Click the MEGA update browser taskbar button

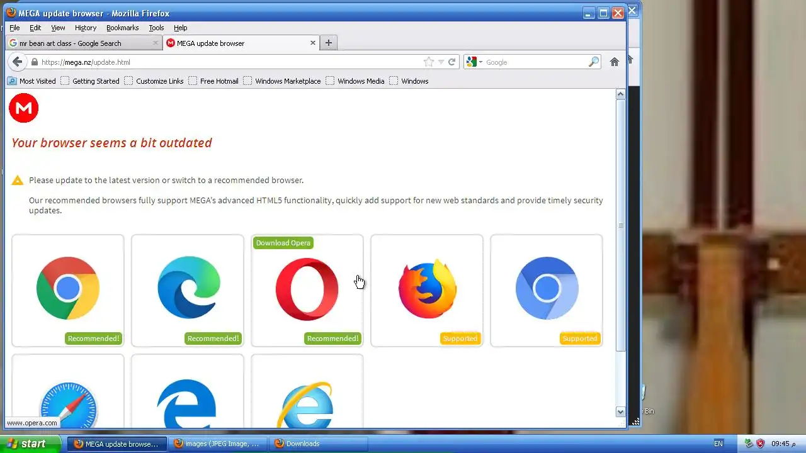point(117,444)
